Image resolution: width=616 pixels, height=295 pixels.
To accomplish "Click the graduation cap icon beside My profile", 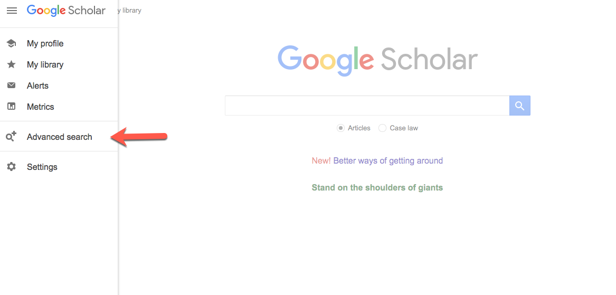I will [x=12, y=44].
